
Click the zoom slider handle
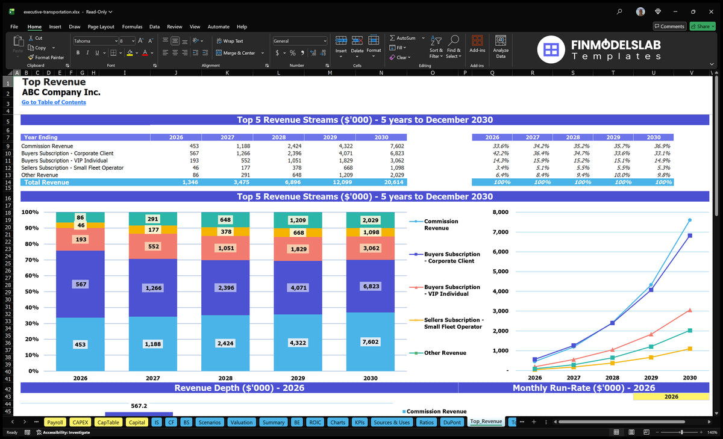click(x=681, y=432)
